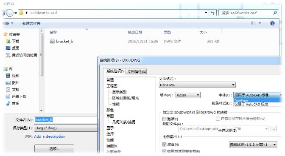
Task: Switch to the 文档属性(D) tab
Action: [137, 71]
